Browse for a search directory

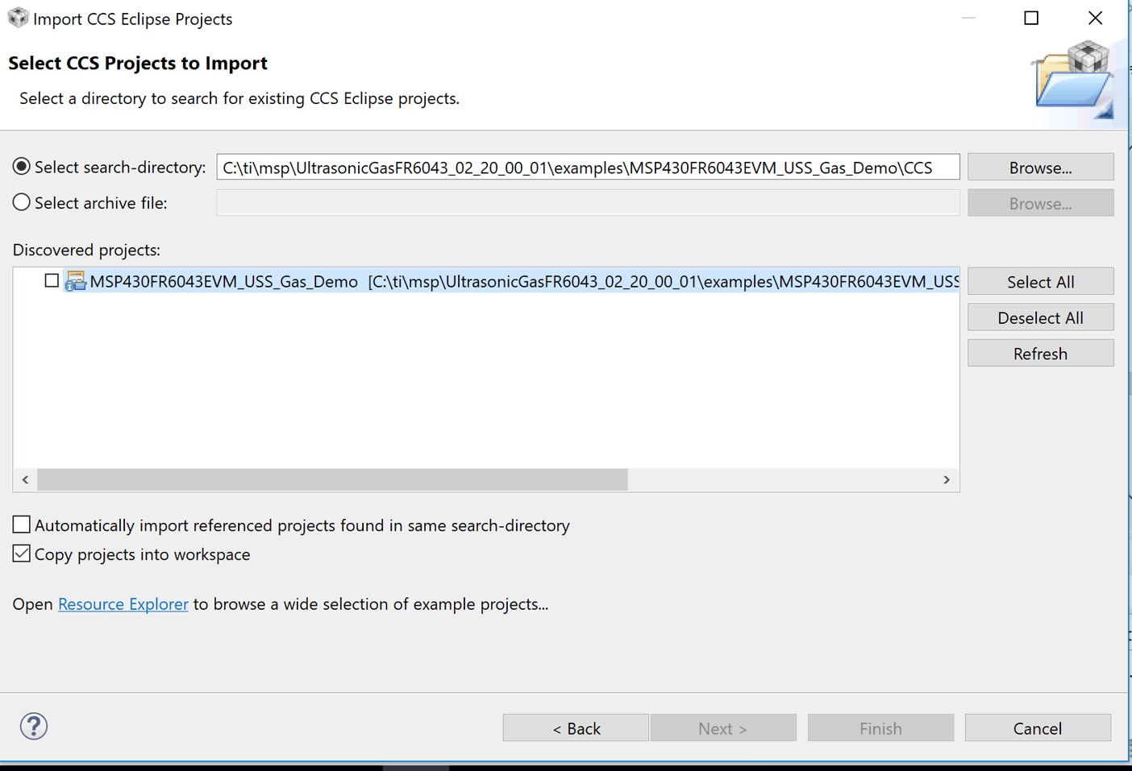(x=1040, y=168)
